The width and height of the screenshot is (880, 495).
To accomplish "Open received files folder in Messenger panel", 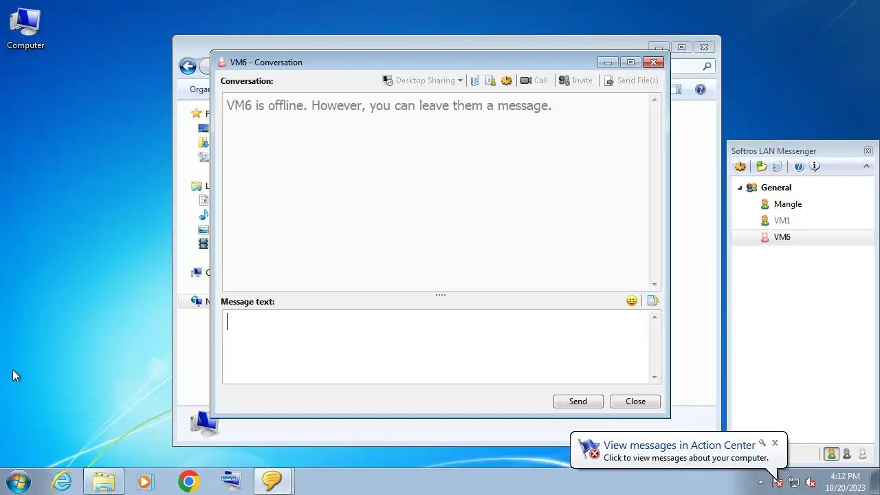I will click(x=761, y=166).
